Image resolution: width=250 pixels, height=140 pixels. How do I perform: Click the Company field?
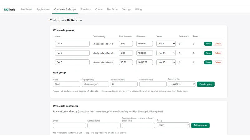[138, 125]
